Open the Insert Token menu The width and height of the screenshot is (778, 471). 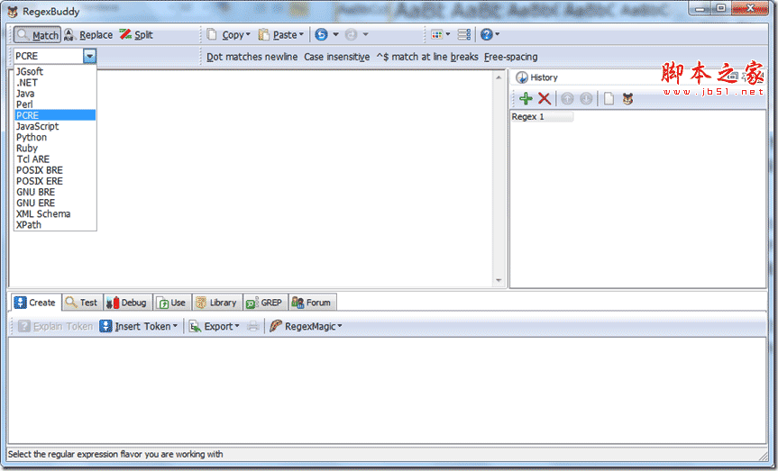click(x=139, y=326)
